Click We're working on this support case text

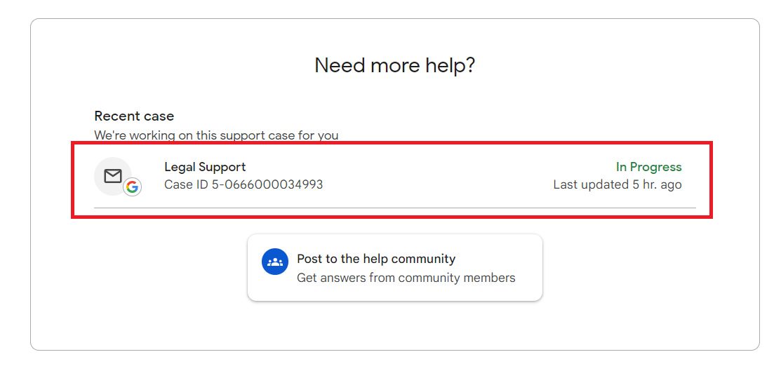[216, 135]
